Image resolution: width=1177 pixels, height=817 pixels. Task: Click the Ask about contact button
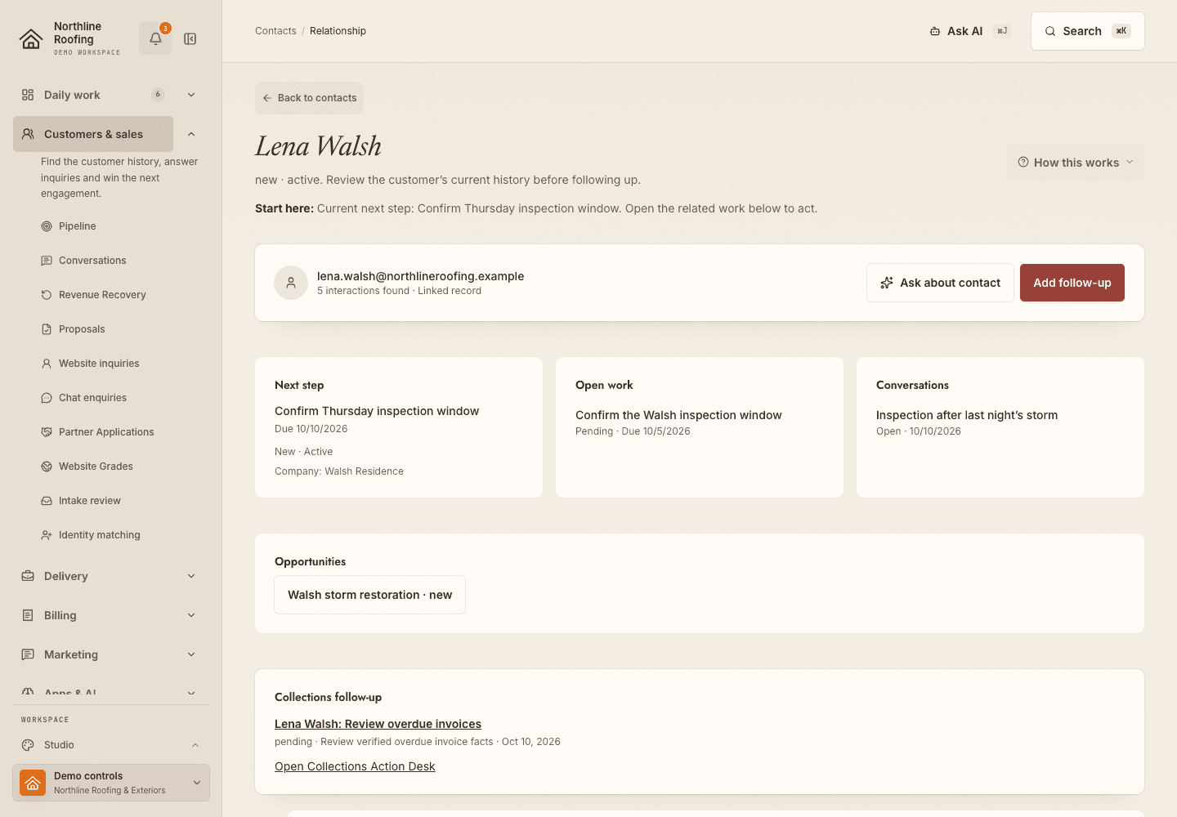[x=940, y=283]
